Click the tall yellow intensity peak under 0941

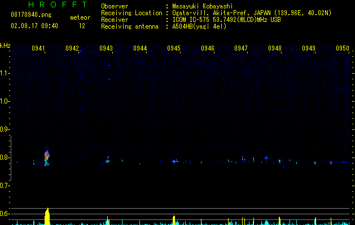coord(47,216)
